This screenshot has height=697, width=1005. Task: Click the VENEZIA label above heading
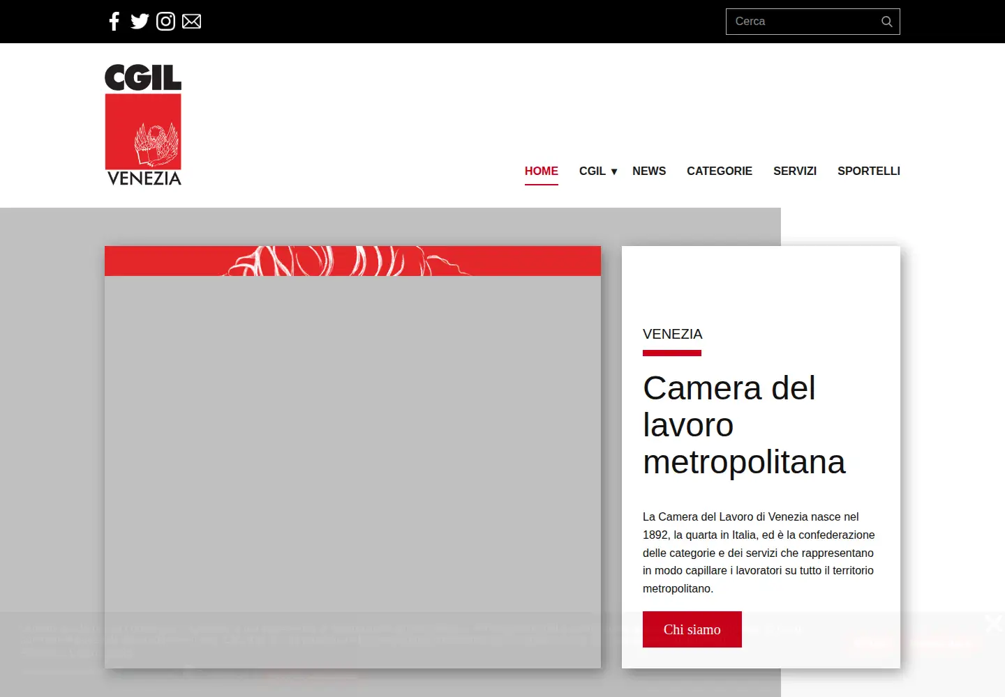pos(673,334)
